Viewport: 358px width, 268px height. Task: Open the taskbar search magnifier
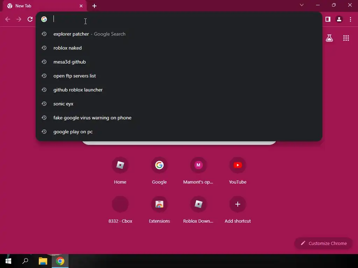(x=25, y=261)
